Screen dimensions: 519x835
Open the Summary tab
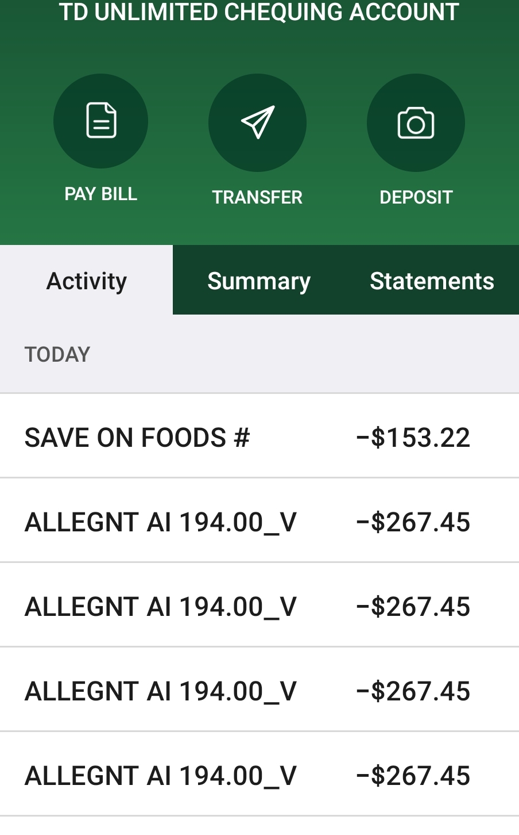tap(259, 281)
